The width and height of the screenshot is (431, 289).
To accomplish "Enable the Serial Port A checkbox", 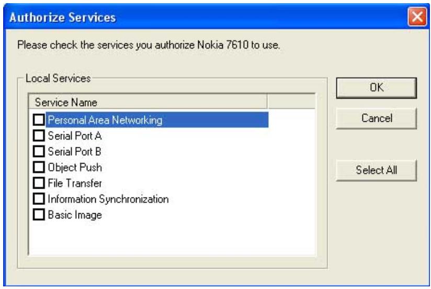I will (39, 135).
